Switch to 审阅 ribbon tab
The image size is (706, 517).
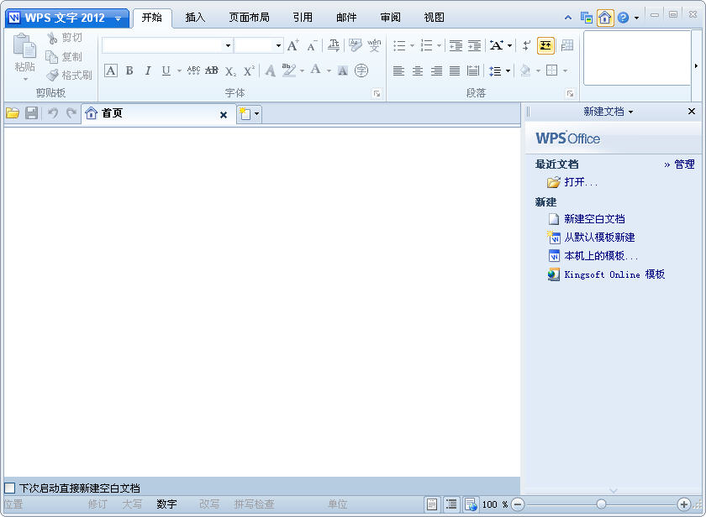pos(390,18)
